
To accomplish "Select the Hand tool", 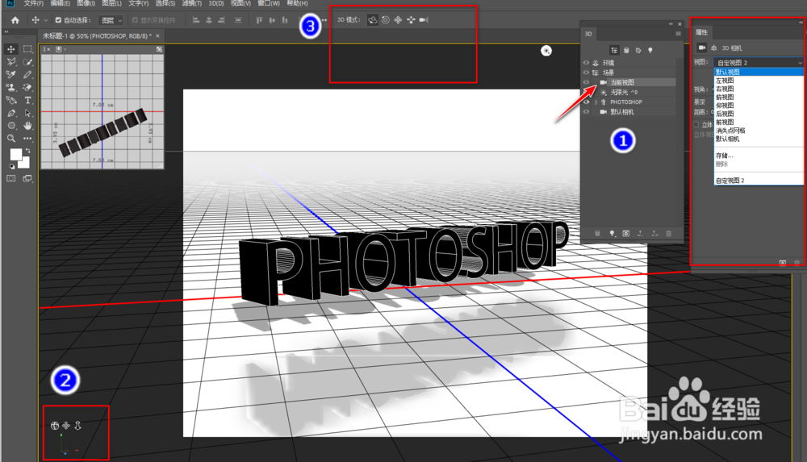I will [27, 126].
